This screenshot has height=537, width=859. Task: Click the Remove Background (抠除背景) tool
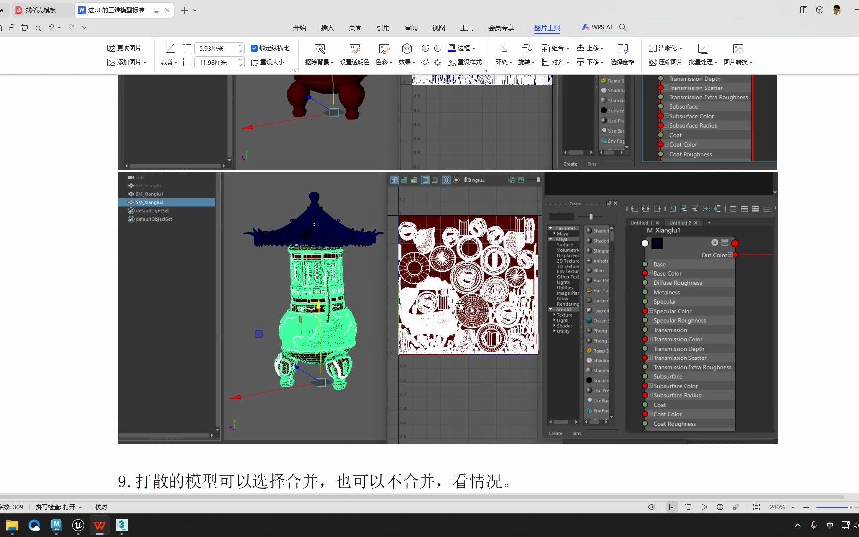(319, 54)
